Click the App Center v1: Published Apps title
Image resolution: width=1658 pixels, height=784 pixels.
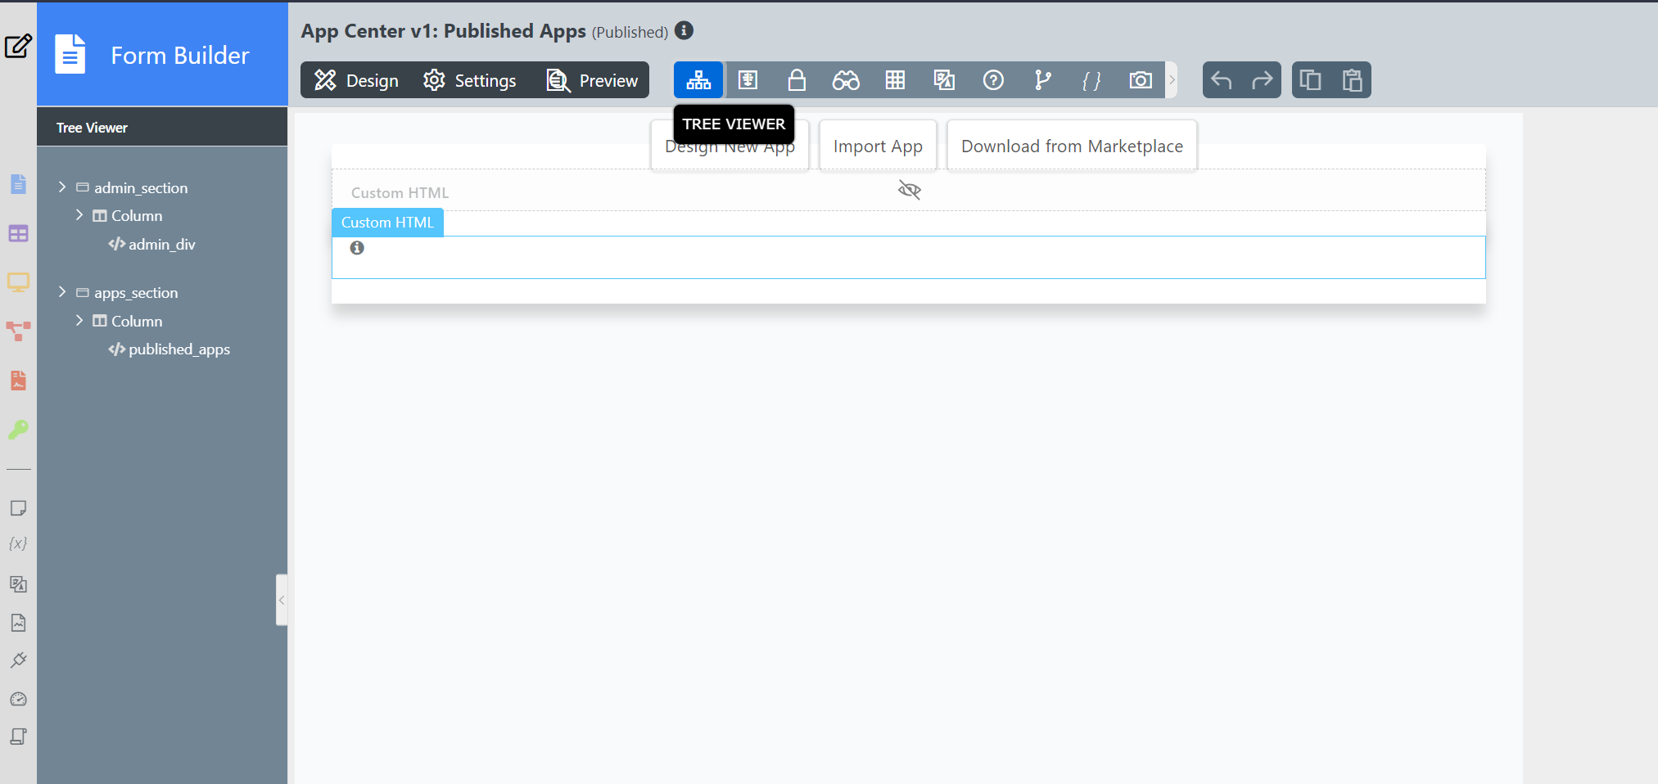pos(444,31)
